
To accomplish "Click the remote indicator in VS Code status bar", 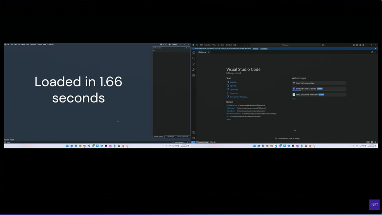I will pos(193,142).
